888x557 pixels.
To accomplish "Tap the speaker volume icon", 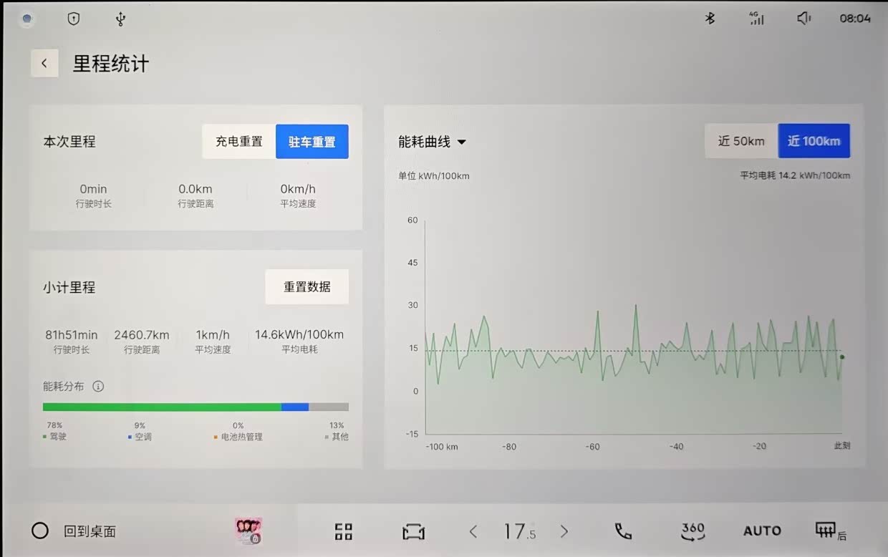I will coord(804,19).
